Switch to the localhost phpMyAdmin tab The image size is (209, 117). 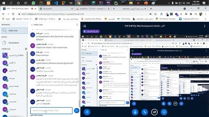tap(93, 9)
